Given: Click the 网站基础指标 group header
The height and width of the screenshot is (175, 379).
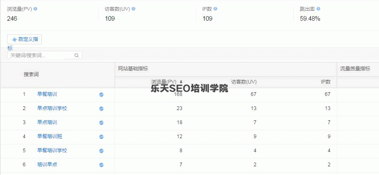Looking at the screenshot, I should pos(133,69).
